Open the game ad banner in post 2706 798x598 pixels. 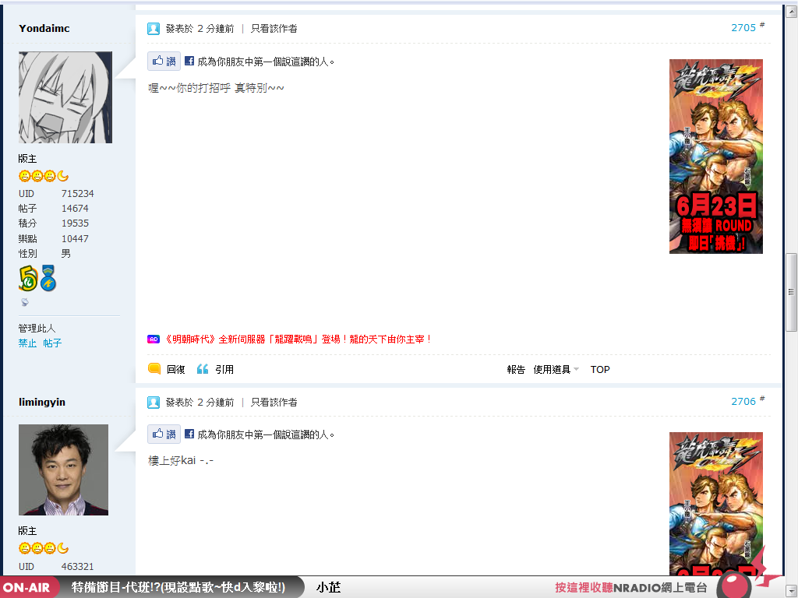(x=716, y=504)
